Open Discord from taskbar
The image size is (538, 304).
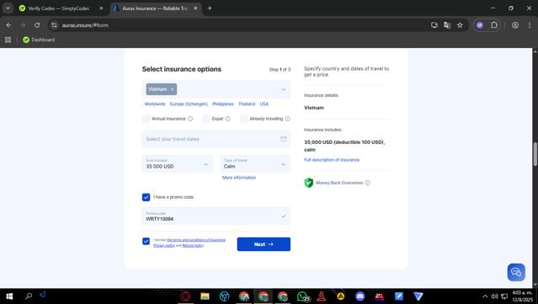pyautogui.click(x=360, y=296)
